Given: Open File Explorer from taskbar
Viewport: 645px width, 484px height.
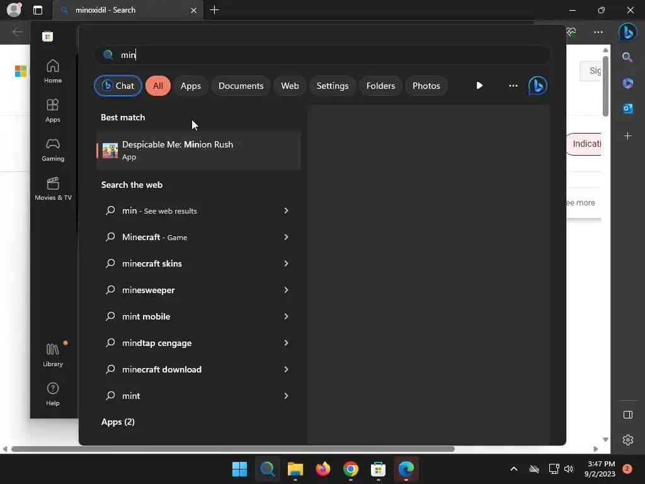Looking at the screenshot, I should 295,469.
